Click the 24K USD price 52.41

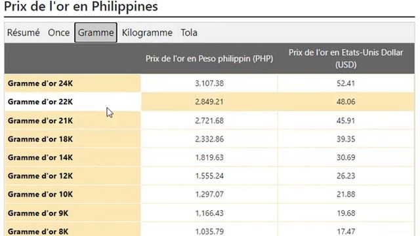[x=346, y=83]
